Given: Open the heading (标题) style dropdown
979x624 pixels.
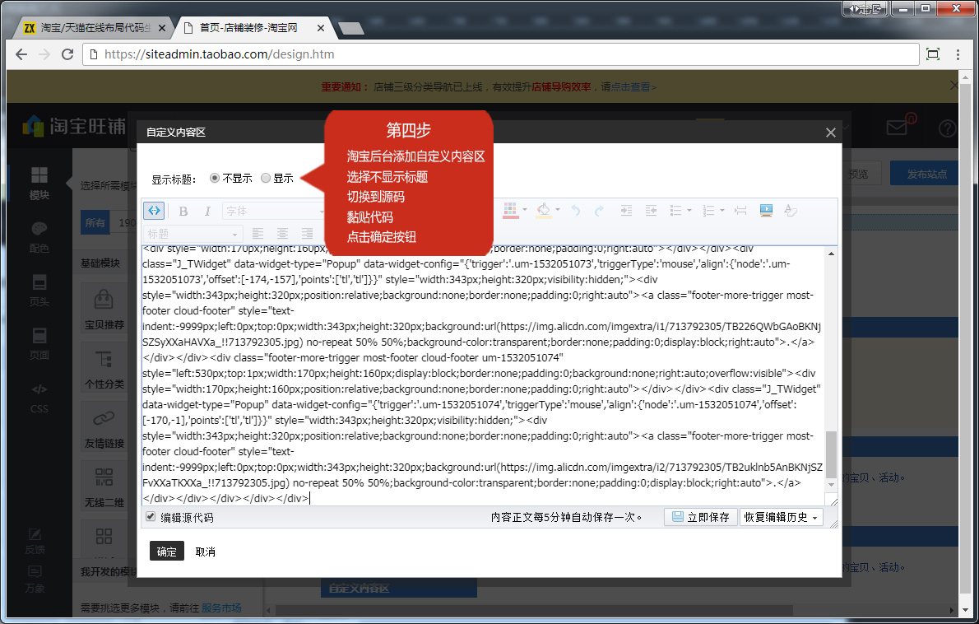Looking at the screenshot, I should tap(193, 234).
